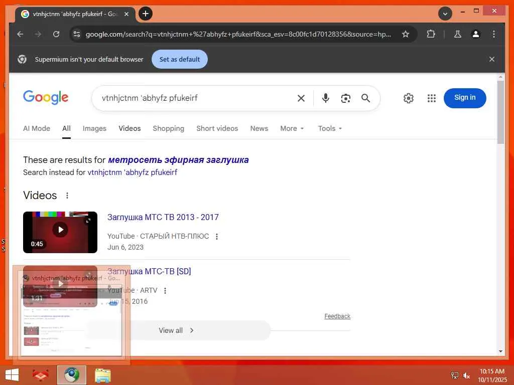Viewport: 514px width, 385px height.
Task: Expand the More dropdown
Action: 292,128
